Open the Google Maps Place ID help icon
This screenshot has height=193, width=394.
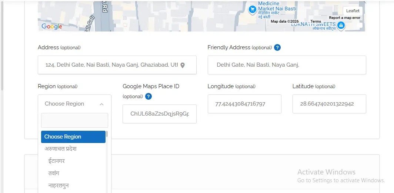148,96
